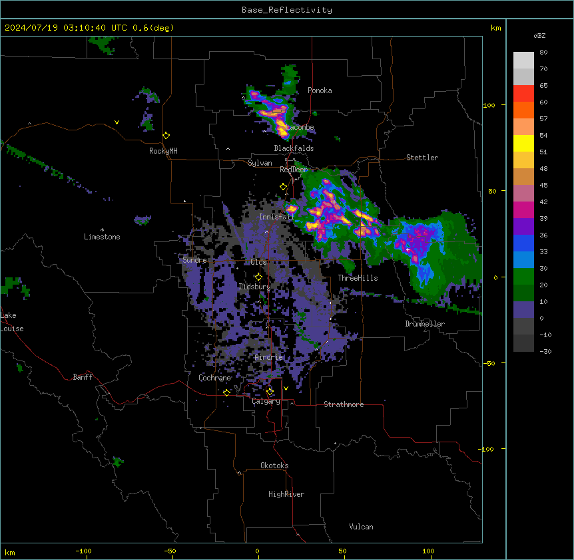This screenshot has width=574, height=560.
Task: Click the Sundre label
Action: click(194, 260)
